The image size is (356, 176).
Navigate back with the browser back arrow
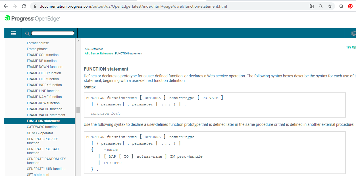pos(6,6)
